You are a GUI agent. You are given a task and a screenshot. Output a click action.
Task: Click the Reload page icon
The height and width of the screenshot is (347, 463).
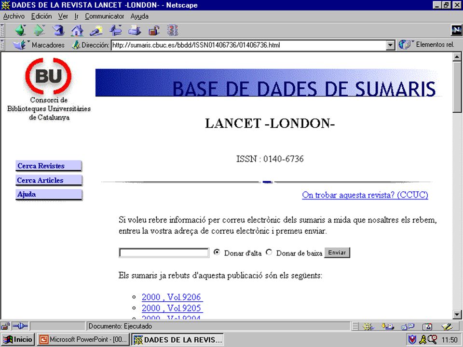58,30
